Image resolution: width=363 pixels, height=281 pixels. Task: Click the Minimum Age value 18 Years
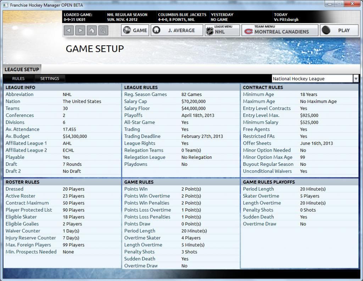309,95
